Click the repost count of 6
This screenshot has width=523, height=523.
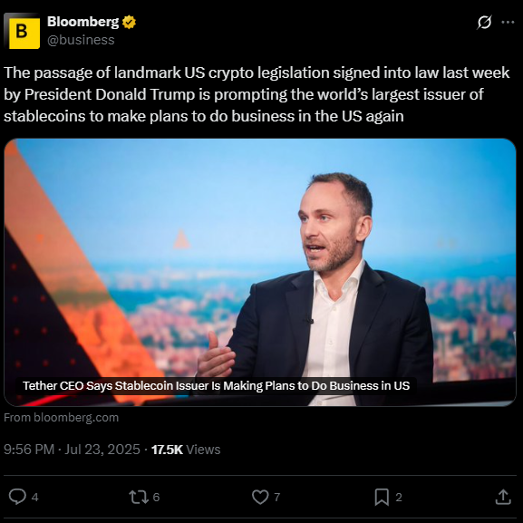pos(156,498)
